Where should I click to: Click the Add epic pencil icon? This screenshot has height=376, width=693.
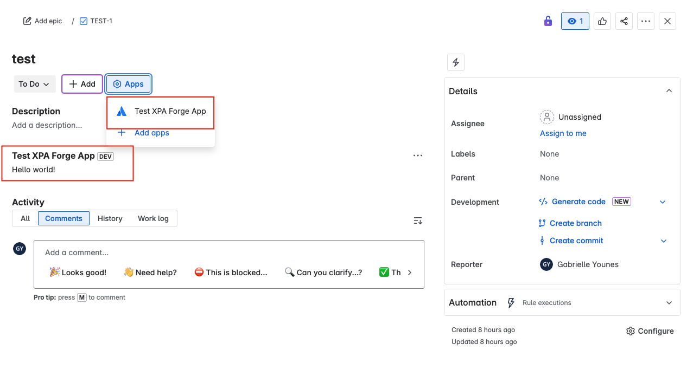pos(27,20)
